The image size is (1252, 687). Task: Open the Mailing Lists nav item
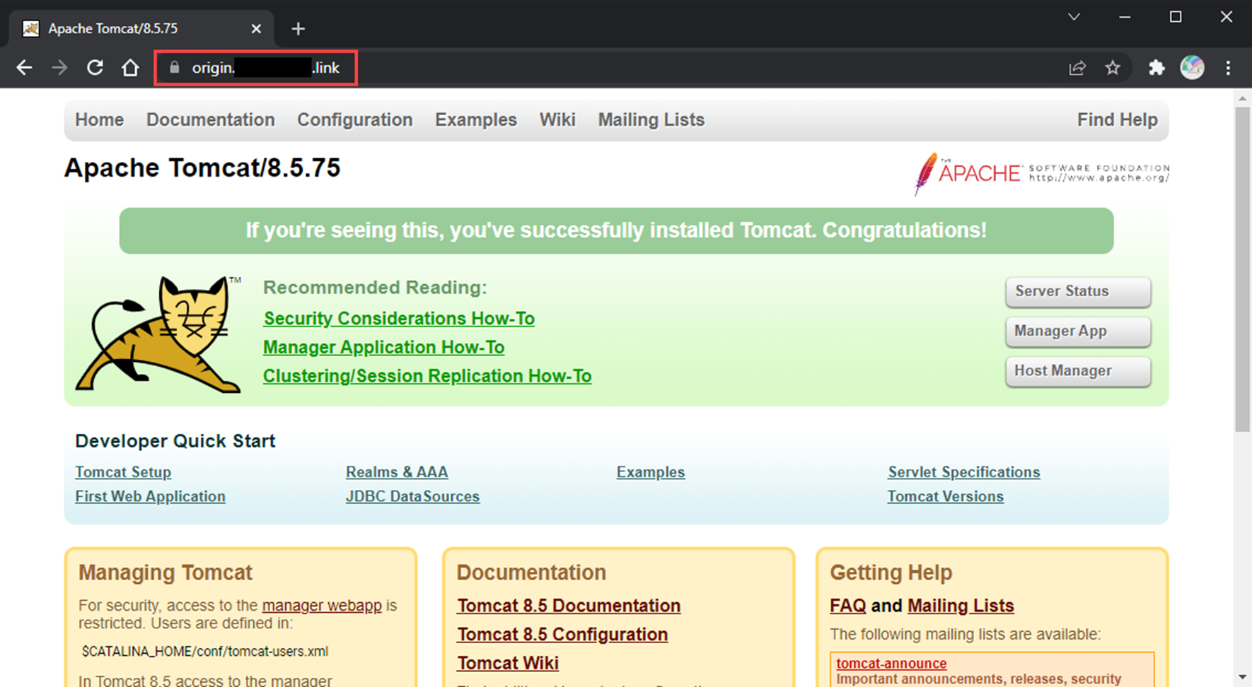(651, 120)
